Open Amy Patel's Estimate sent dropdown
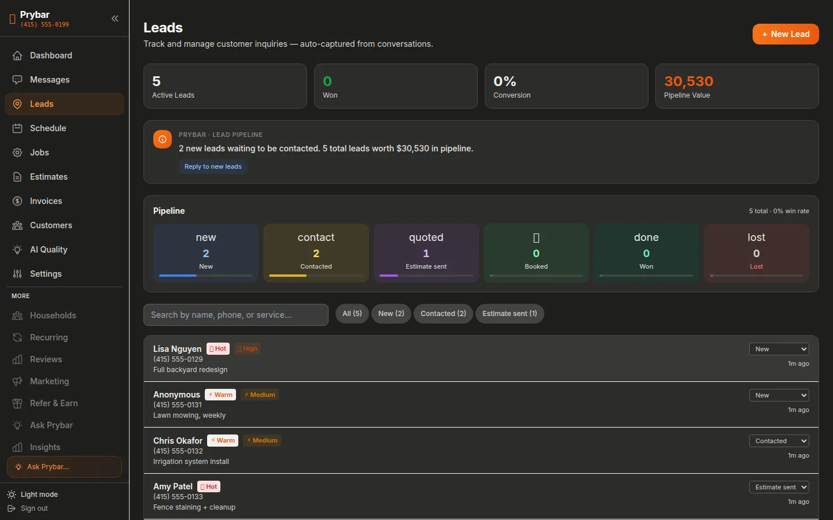 tap(779, 487)
